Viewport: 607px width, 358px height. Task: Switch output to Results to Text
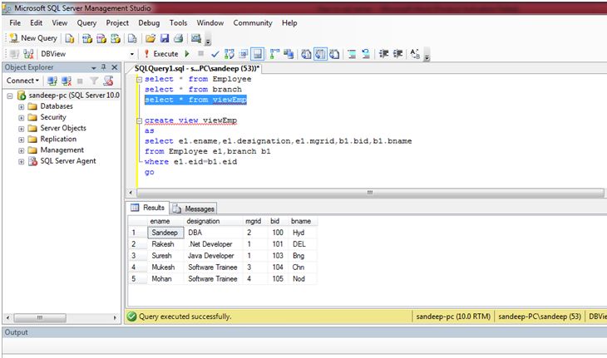[306, 54]
